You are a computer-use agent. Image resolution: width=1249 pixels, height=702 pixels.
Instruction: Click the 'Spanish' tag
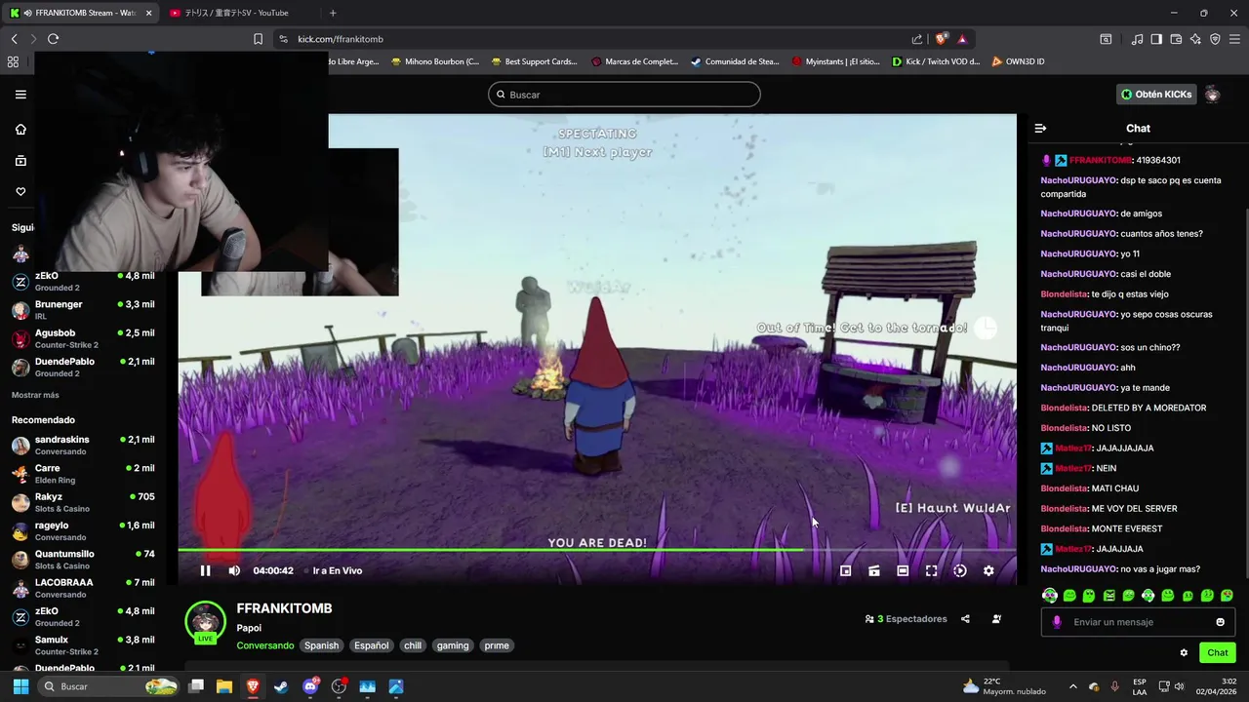(x=321, y=645)
